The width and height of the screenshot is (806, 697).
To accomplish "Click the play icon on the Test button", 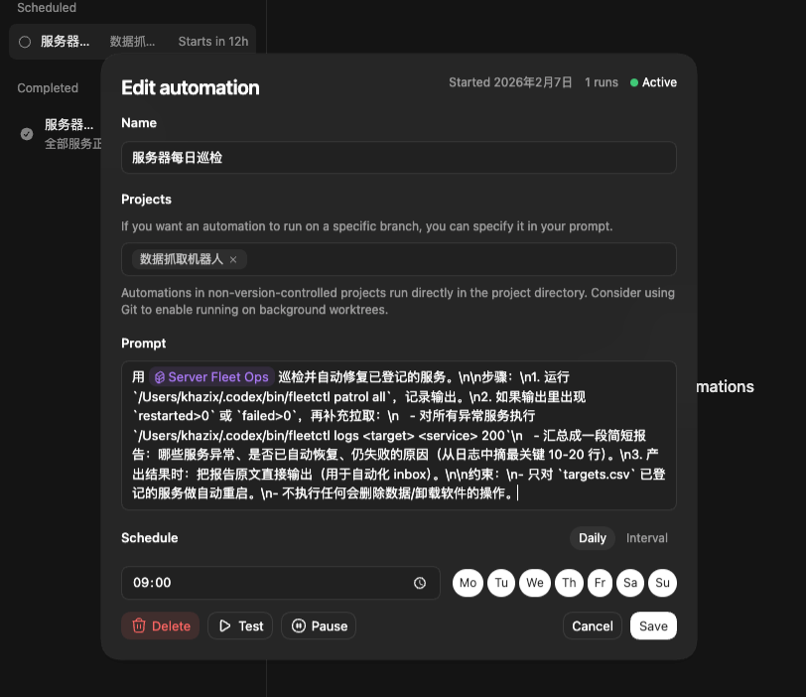I will (226, 626).
